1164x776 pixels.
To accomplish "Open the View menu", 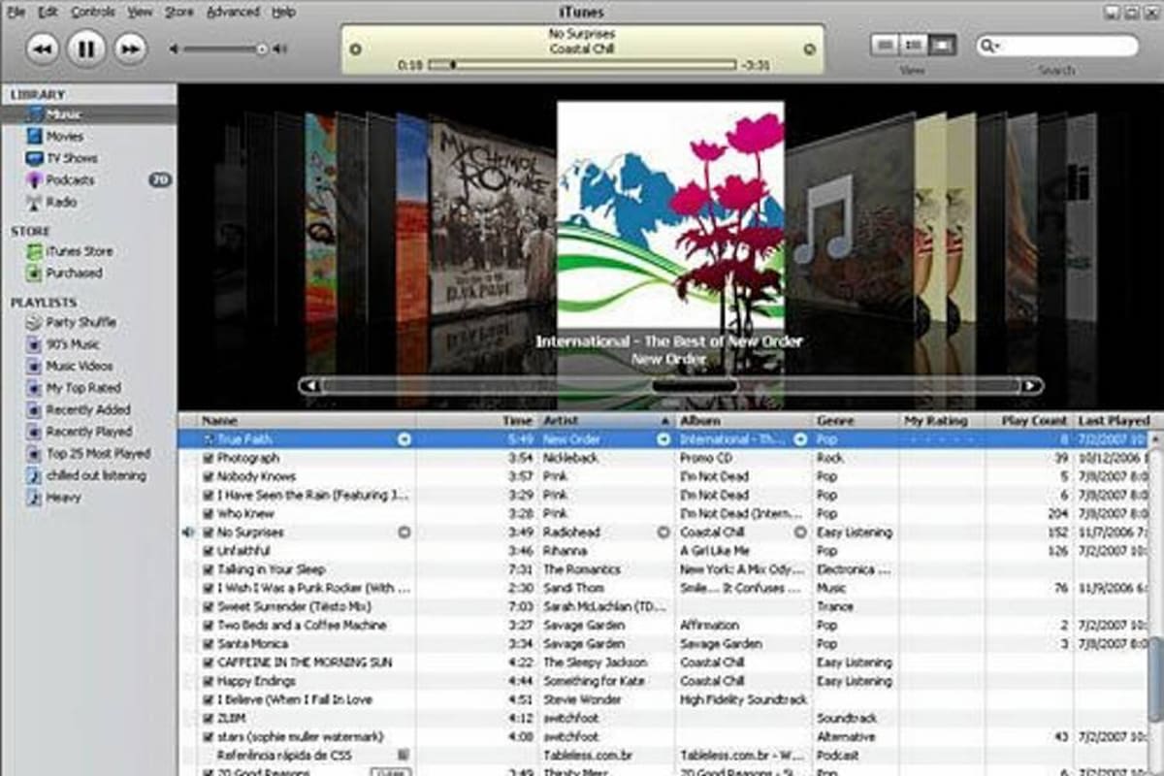I will [140, 12].
